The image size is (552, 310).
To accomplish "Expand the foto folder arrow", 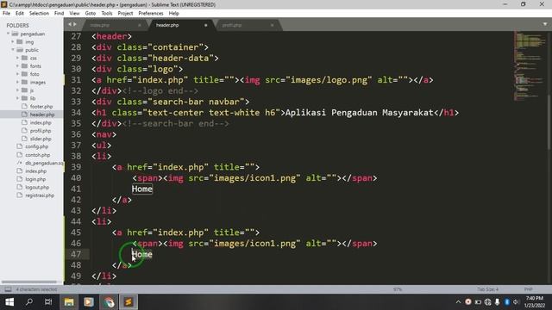I will (x=17, y=74).
